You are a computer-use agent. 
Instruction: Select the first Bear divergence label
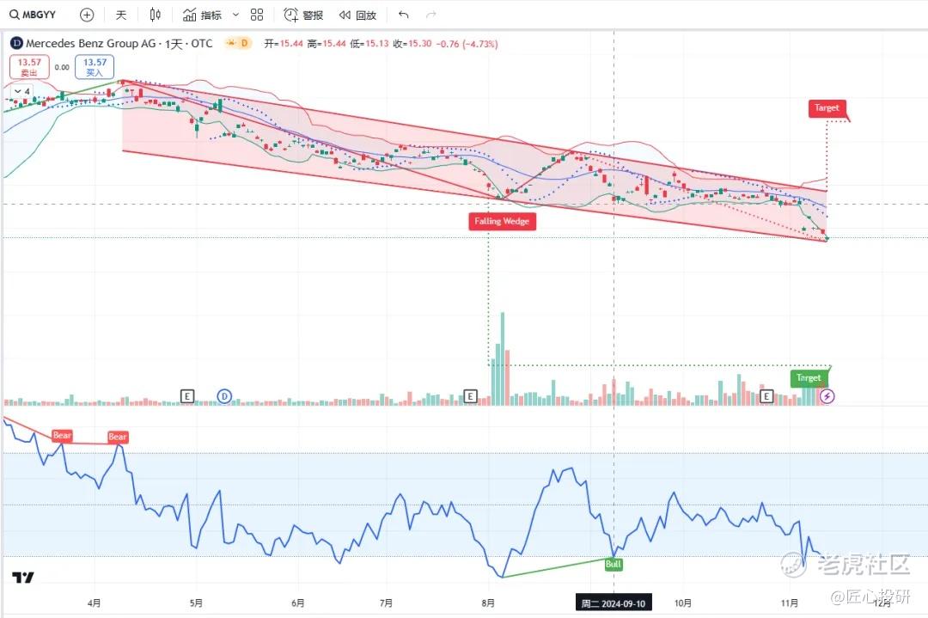(62, 436)
